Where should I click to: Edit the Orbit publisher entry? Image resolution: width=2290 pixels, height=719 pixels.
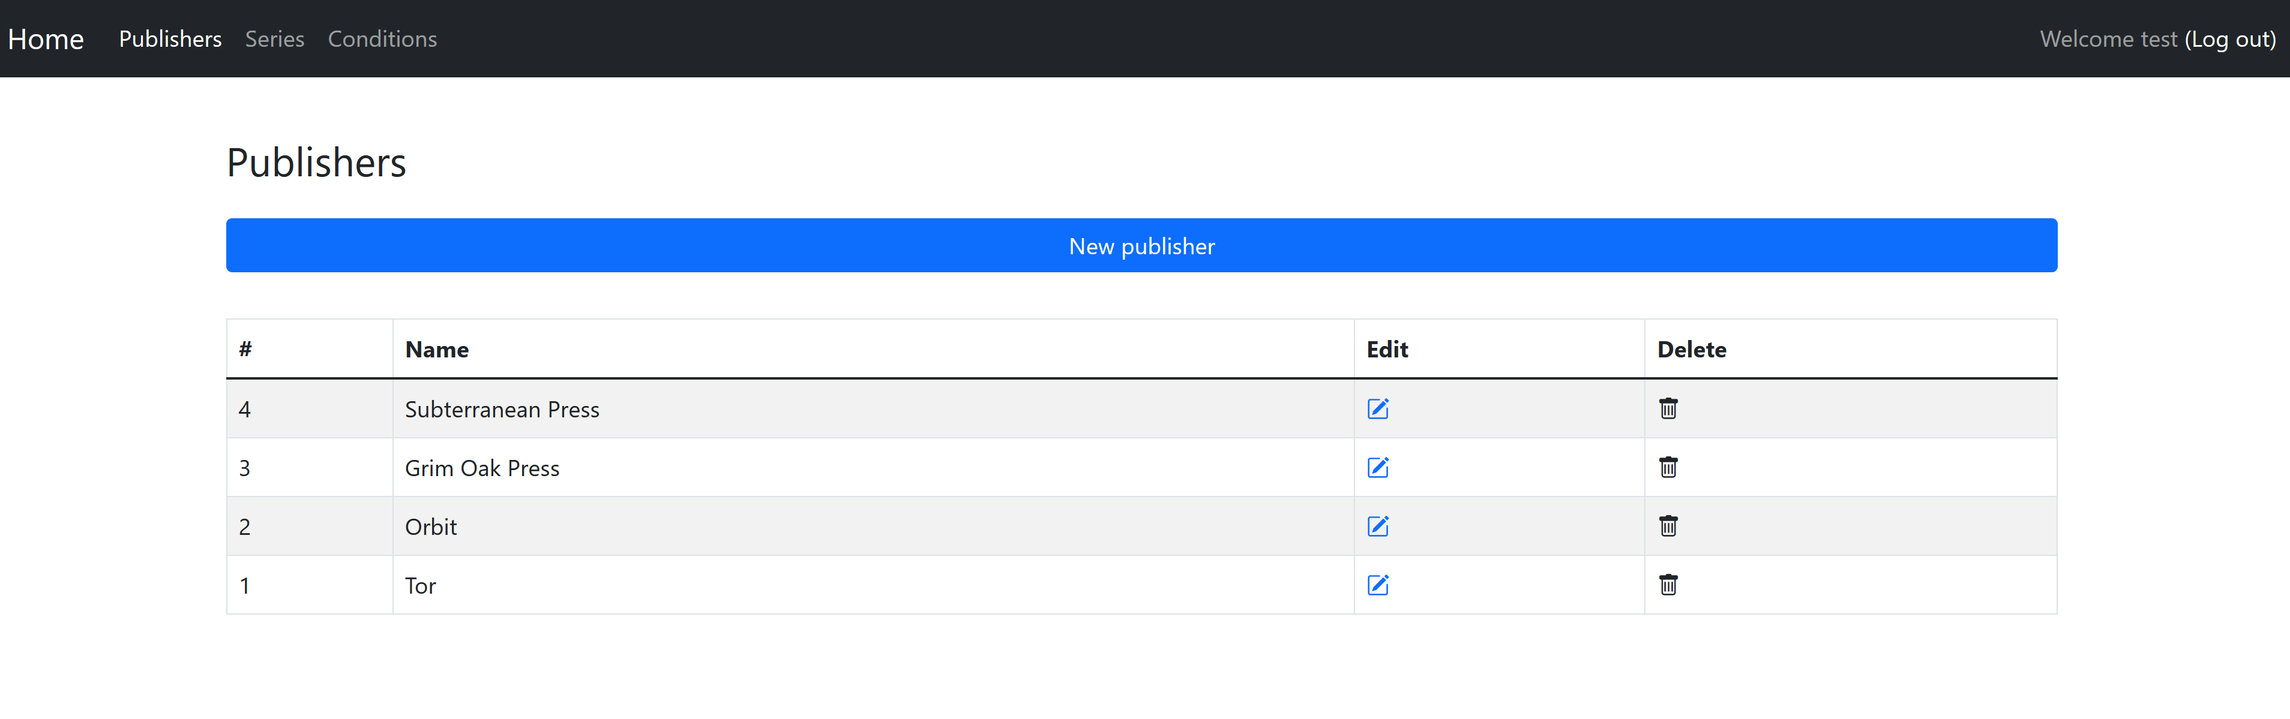pyautogui.click(x=1377, y=526)
